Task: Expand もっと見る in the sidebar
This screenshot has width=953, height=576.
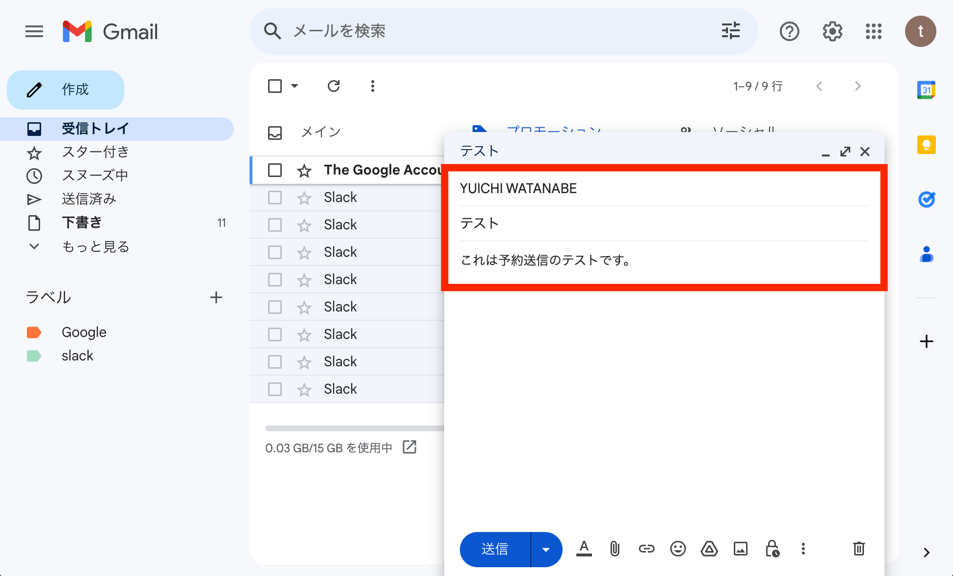Action: 95,246
